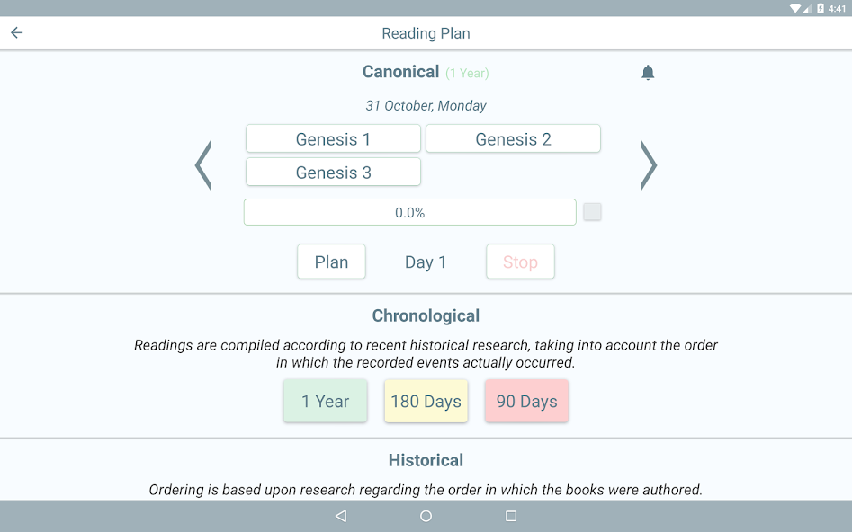Open reminder settings via bell icon
Viewport: 852px width, 532px height.
(648, 72)
